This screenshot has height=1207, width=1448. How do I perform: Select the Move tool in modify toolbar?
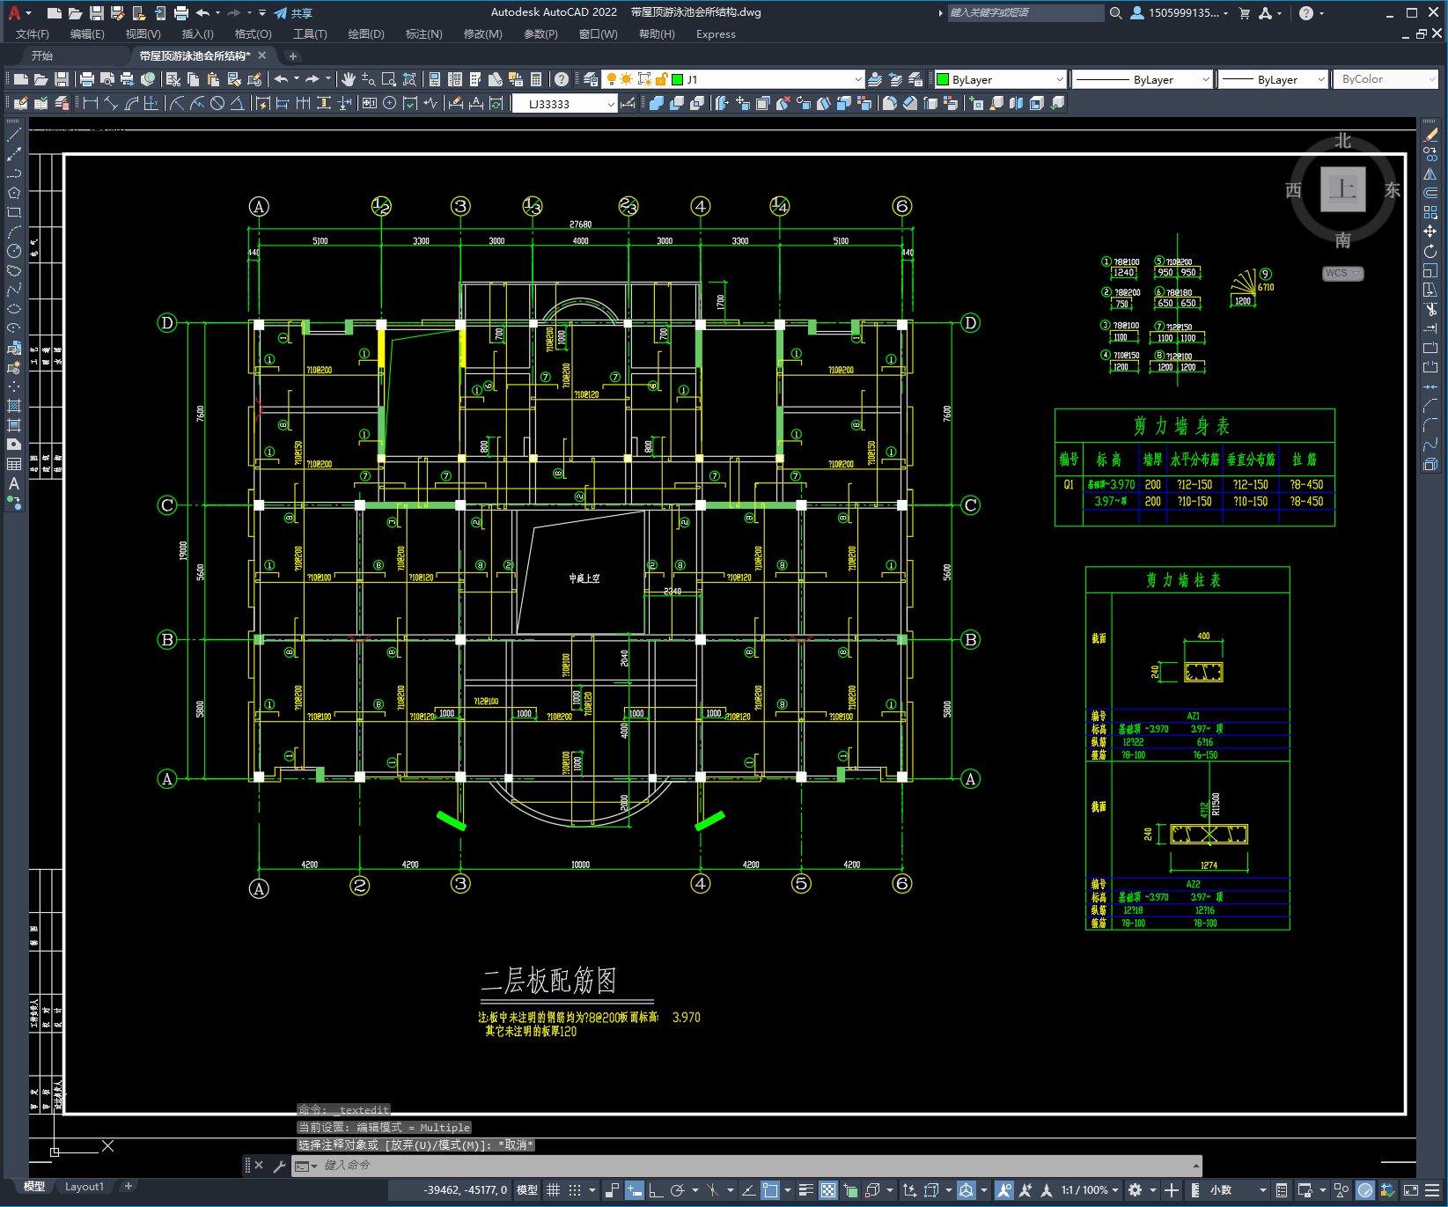click(x=1430, y=232)
